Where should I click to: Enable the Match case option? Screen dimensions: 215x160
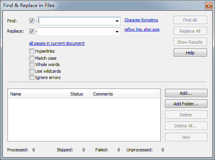point(32,58)
